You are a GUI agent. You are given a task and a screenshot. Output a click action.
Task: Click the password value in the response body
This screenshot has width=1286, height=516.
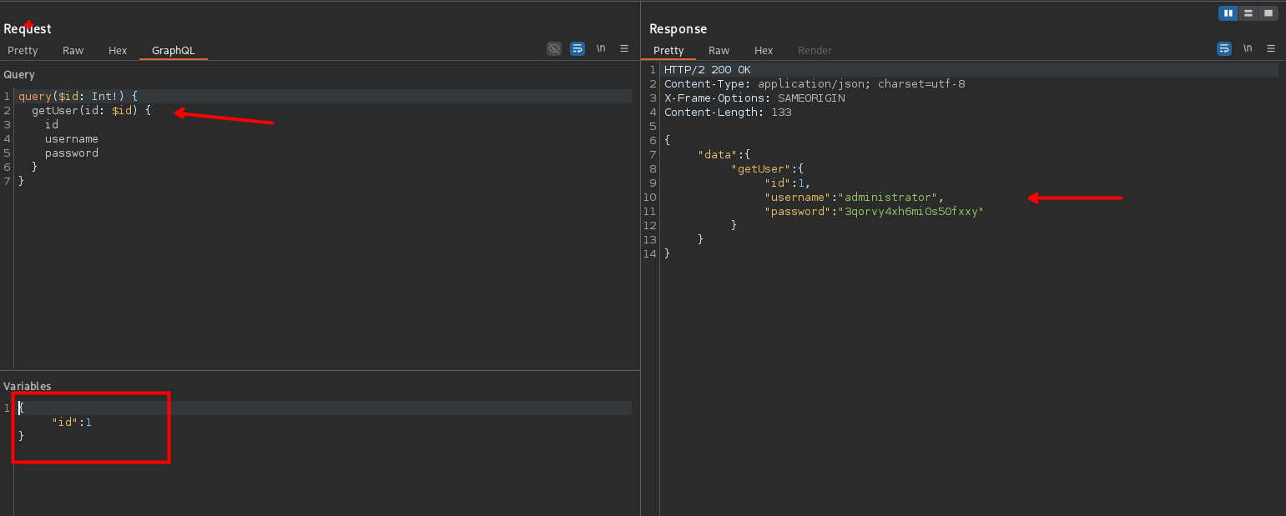click(911, 212)
